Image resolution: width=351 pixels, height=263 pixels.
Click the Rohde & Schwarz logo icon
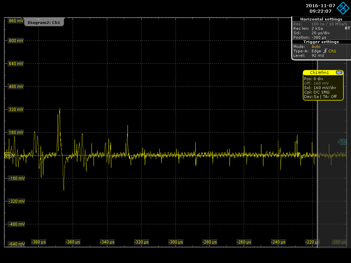(x=343, y=8)
